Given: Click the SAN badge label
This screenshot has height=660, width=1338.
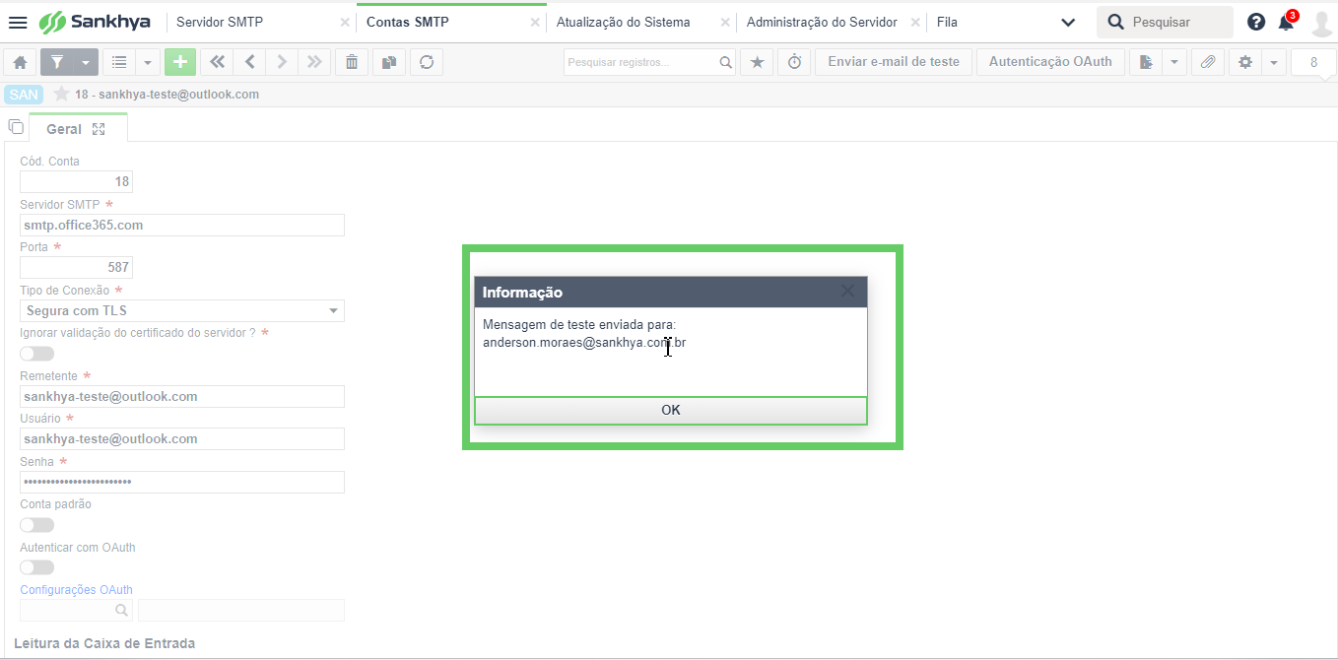Looking at the screenshot, I should (x=24, y=94).
